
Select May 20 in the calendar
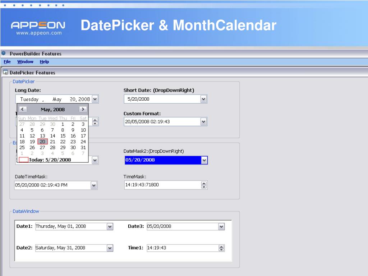click(42, 142)
